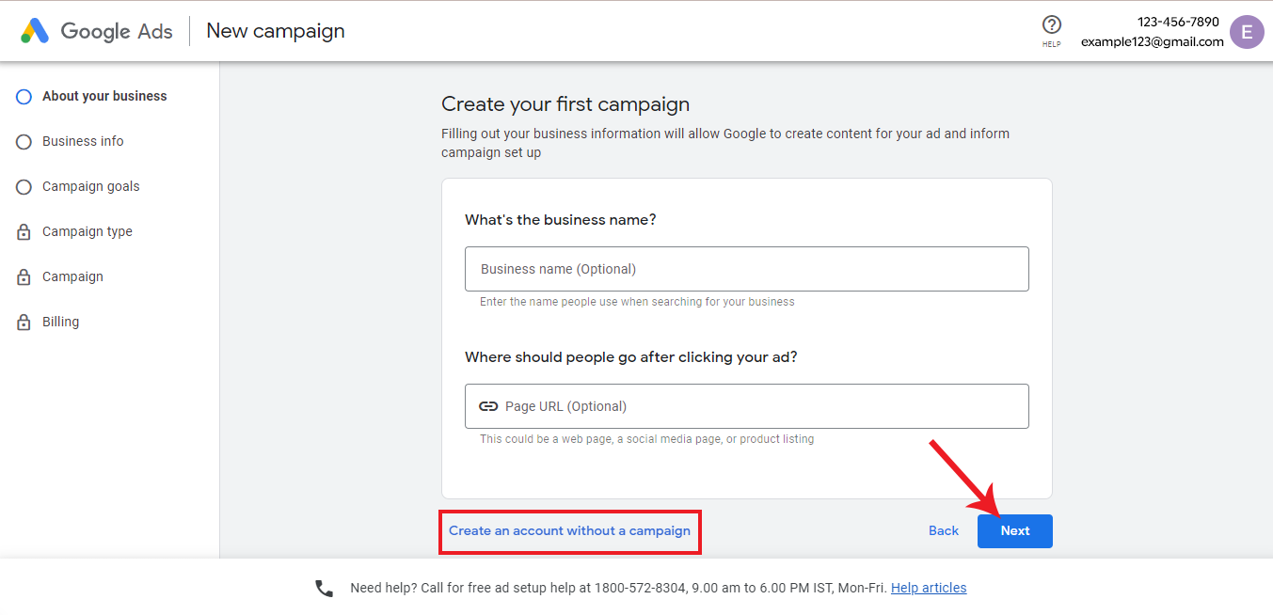This screenshot has width=1273, height=615.
Task: Select the Campaign goals step circle
Action: tap(24, 186)
